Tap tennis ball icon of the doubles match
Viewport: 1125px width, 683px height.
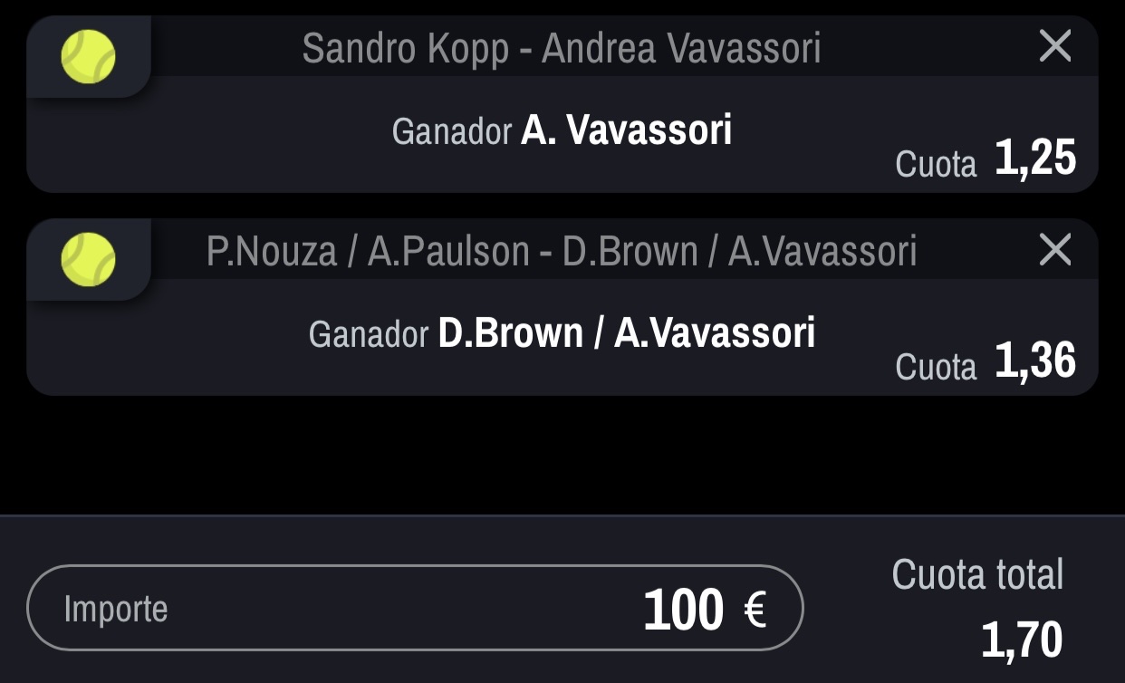88,259
